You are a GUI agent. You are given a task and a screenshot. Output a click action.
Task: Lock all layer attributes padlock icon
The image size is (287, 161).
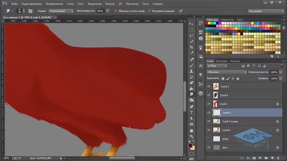pos(238,79)
